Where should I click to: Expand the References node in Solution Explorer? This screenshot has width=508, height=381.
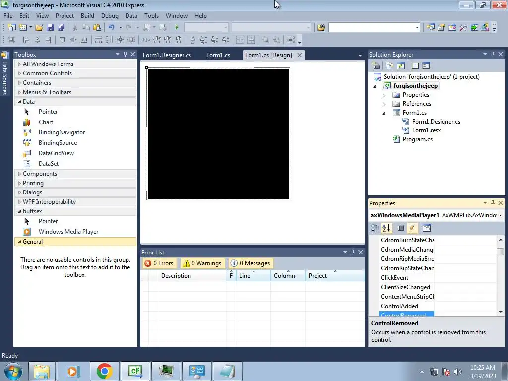click(384, 104)
